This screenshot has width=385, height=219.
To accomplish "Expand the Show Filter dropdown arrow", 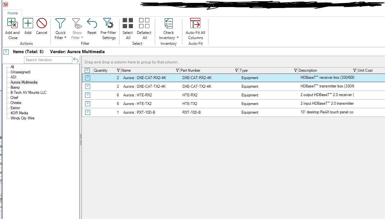I will (82, 38).
